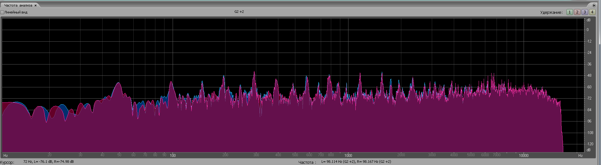Click the 1000 Hz mark on frequency axis
601x165 pixels.
[348, 155]
